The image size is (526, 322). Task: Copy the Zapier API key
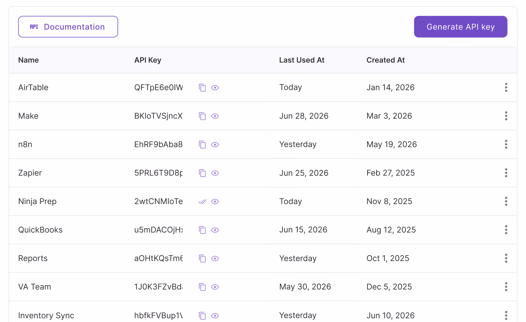[x=202, y=173]
